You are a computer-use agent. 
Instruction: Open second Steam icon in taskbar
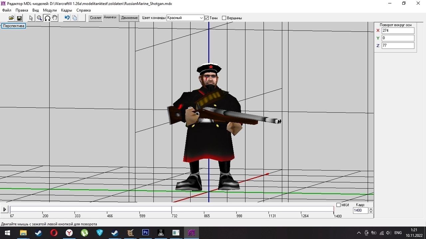tap(115, 233)
